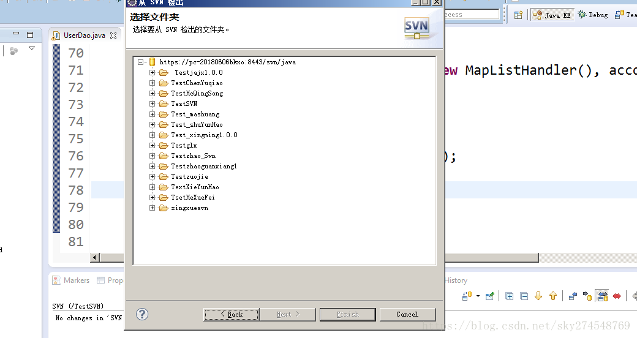Expand the TestChenYuqiao folder node
This screenshot has width=637, height=338.
[152, 83]
